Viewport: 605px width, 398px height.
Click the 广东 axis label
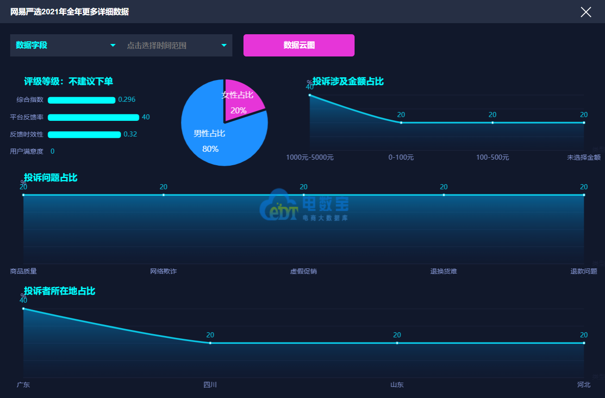(23, 385)
